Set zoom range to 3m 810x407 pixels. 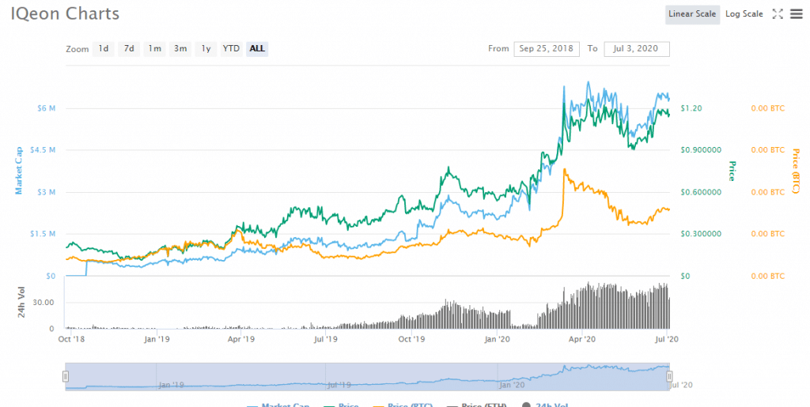click(x=180, y=48)
